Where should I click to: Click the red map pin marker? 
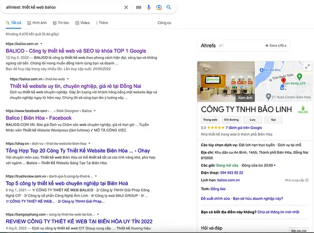pos(283,81)
